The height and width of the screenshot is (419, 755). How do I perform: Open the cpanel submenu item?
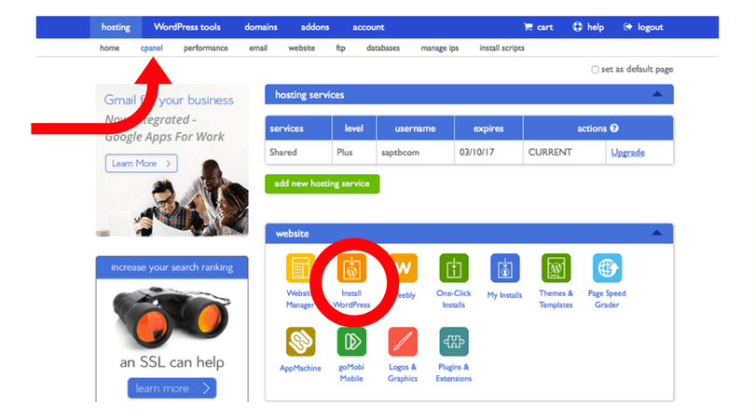click(151, 48)
